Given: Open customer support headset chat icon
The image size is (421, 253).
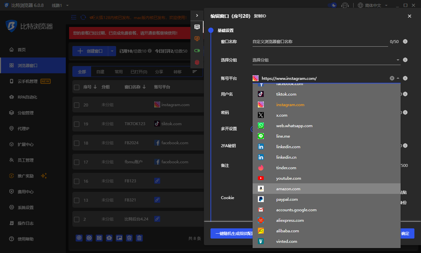Looking at the screenshot, I should (x=345, y=5).
